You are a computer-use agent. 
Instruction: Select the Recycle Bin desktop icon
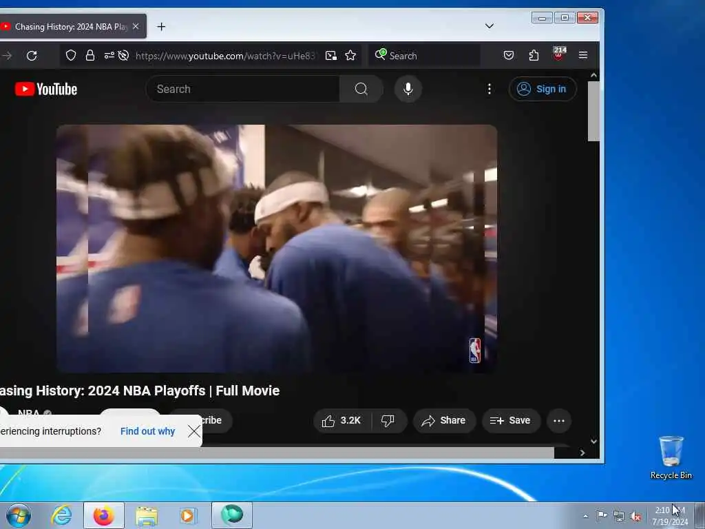671,457
